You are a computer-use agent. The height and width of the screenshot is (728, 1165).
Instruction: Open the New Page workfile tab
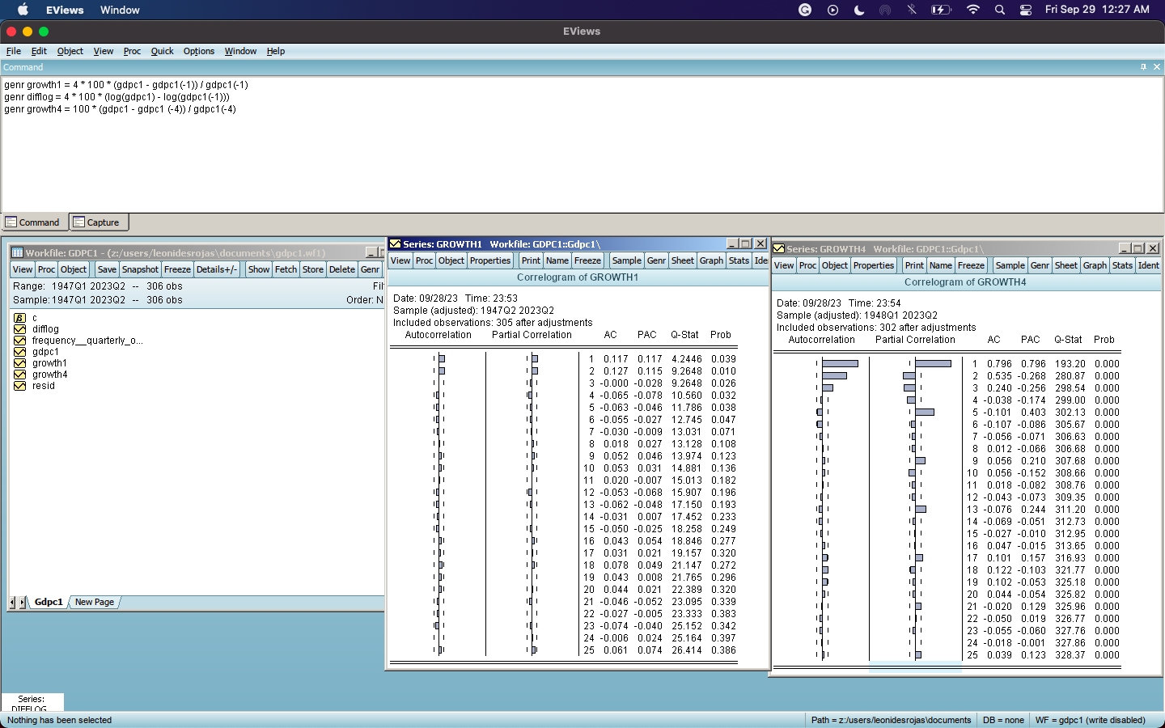pos(95,602)
